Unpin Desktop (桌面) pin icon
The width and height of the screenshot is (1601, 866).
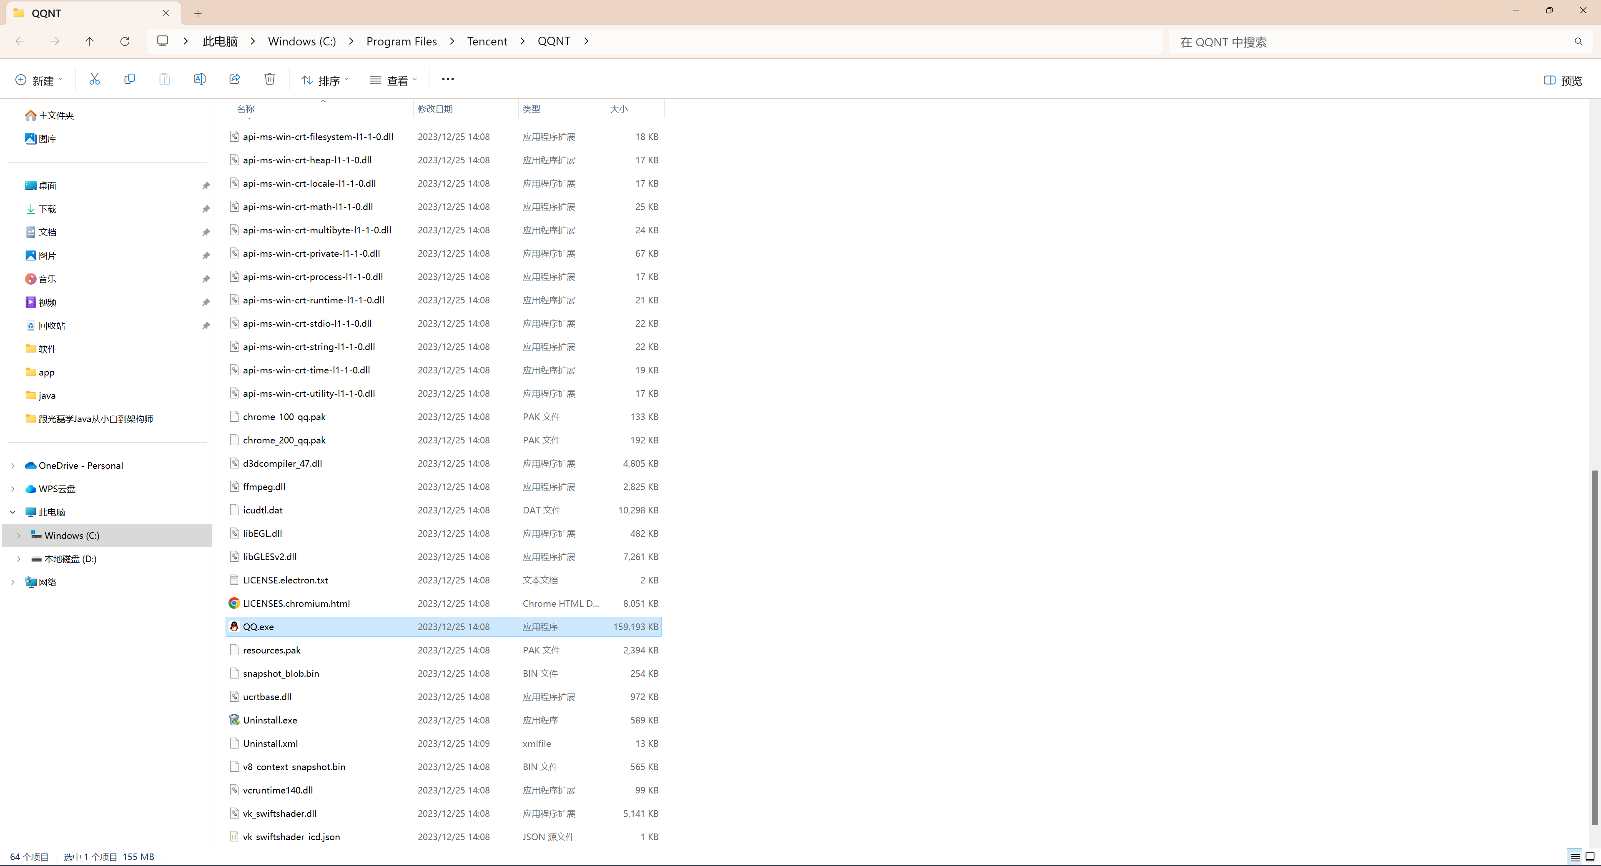coord(206,186)
